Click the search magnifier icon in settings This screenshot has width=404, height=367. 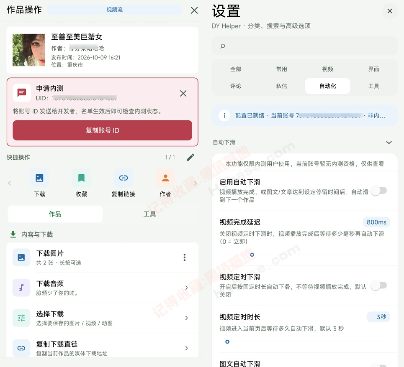click(x=223, y=46)
